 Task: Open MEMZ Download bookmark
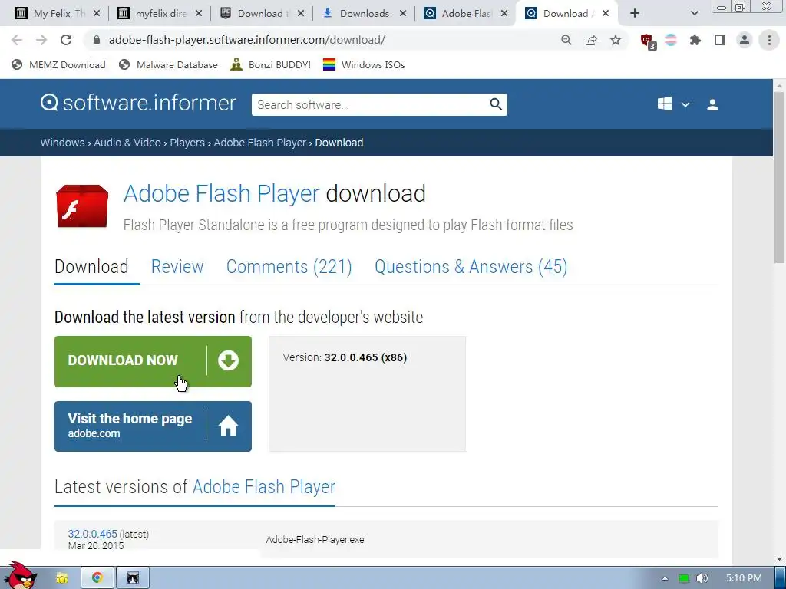click(x=58, y=64)
